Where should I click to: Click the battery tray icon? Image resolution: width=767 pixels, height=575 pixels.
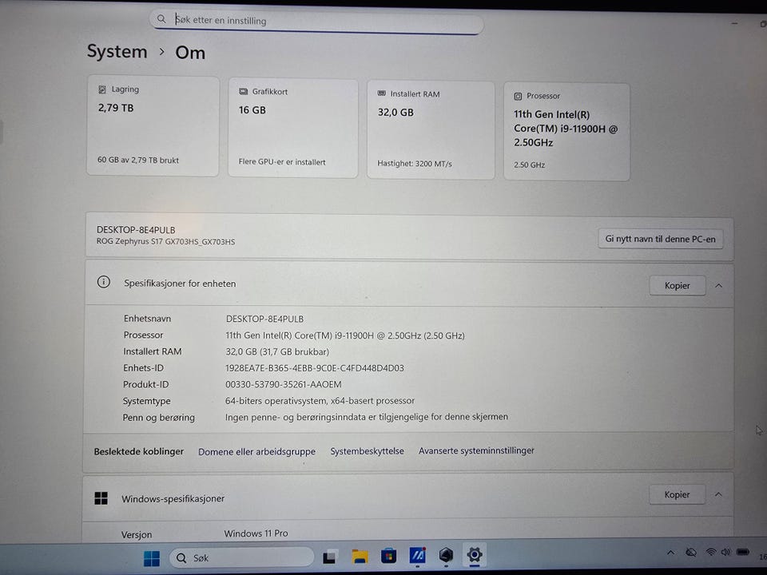[743, 552]
